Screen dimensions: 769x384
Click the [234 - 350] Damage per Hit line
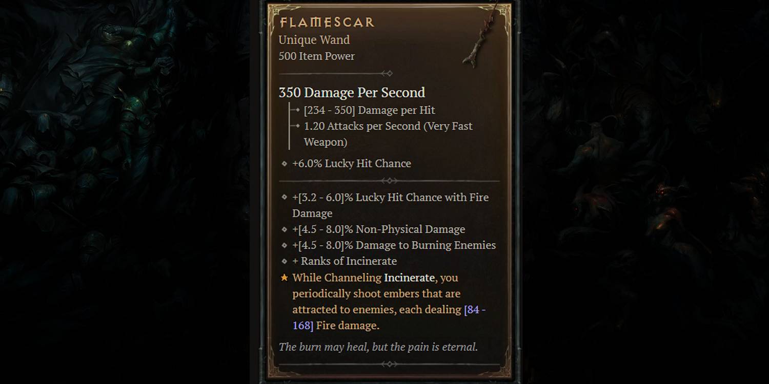[369, 110]
